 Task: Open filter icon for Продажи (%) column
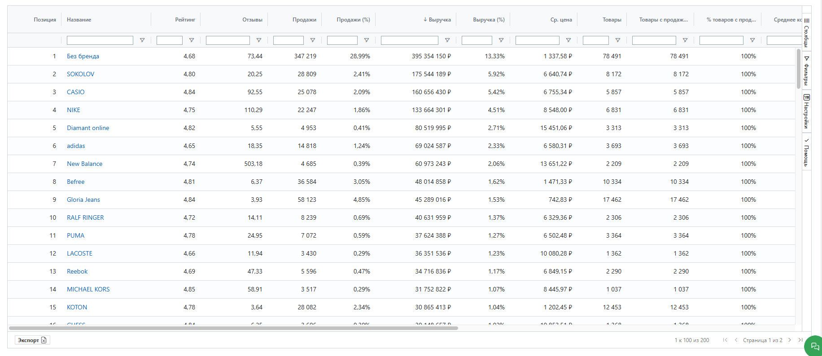pyautogui.click(x=367, y=40)
